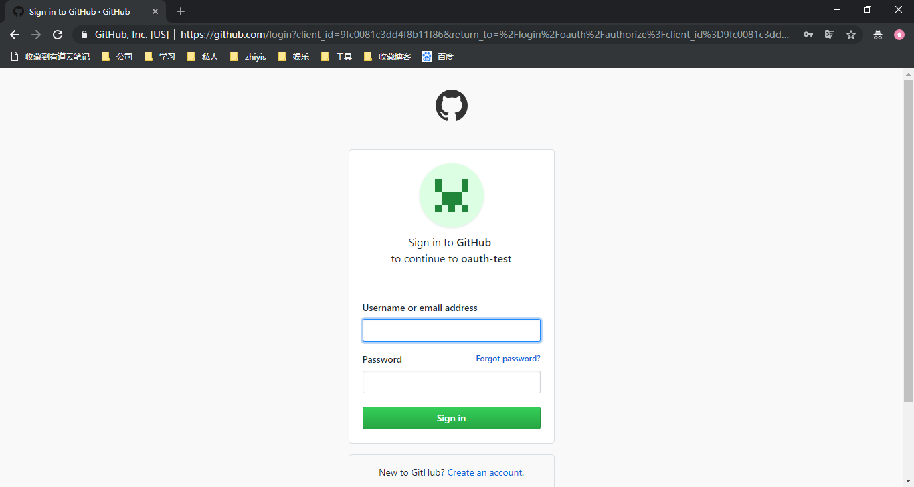Click the 'Sign in to GitHub' heading
The width and height of the screenshot is (914, 487).
point(450,242)
